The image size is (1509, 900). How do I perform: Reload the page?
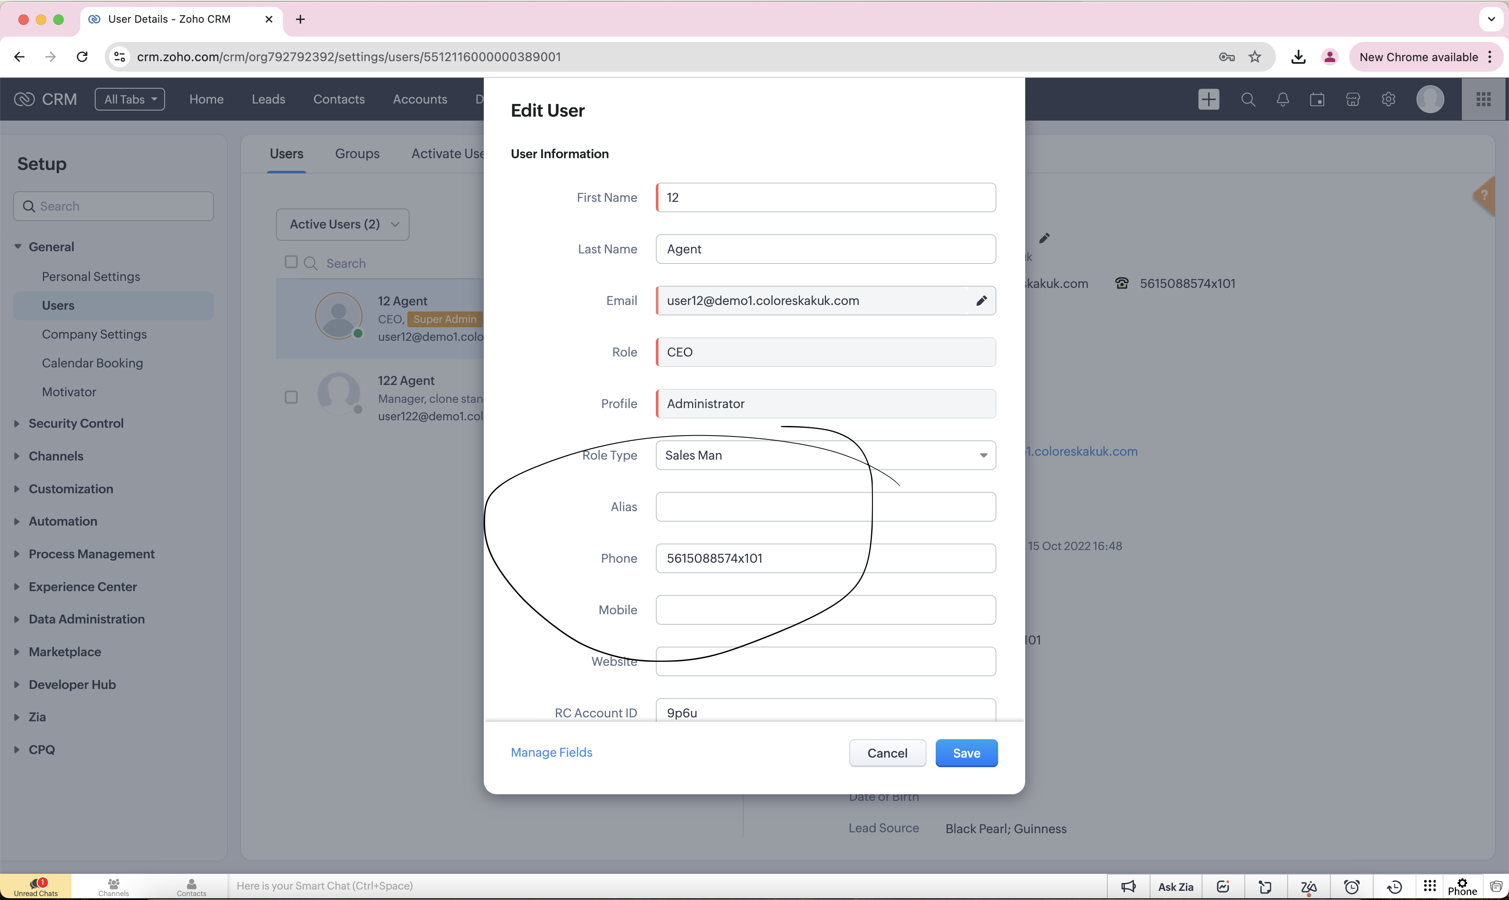tap(82, 56)
